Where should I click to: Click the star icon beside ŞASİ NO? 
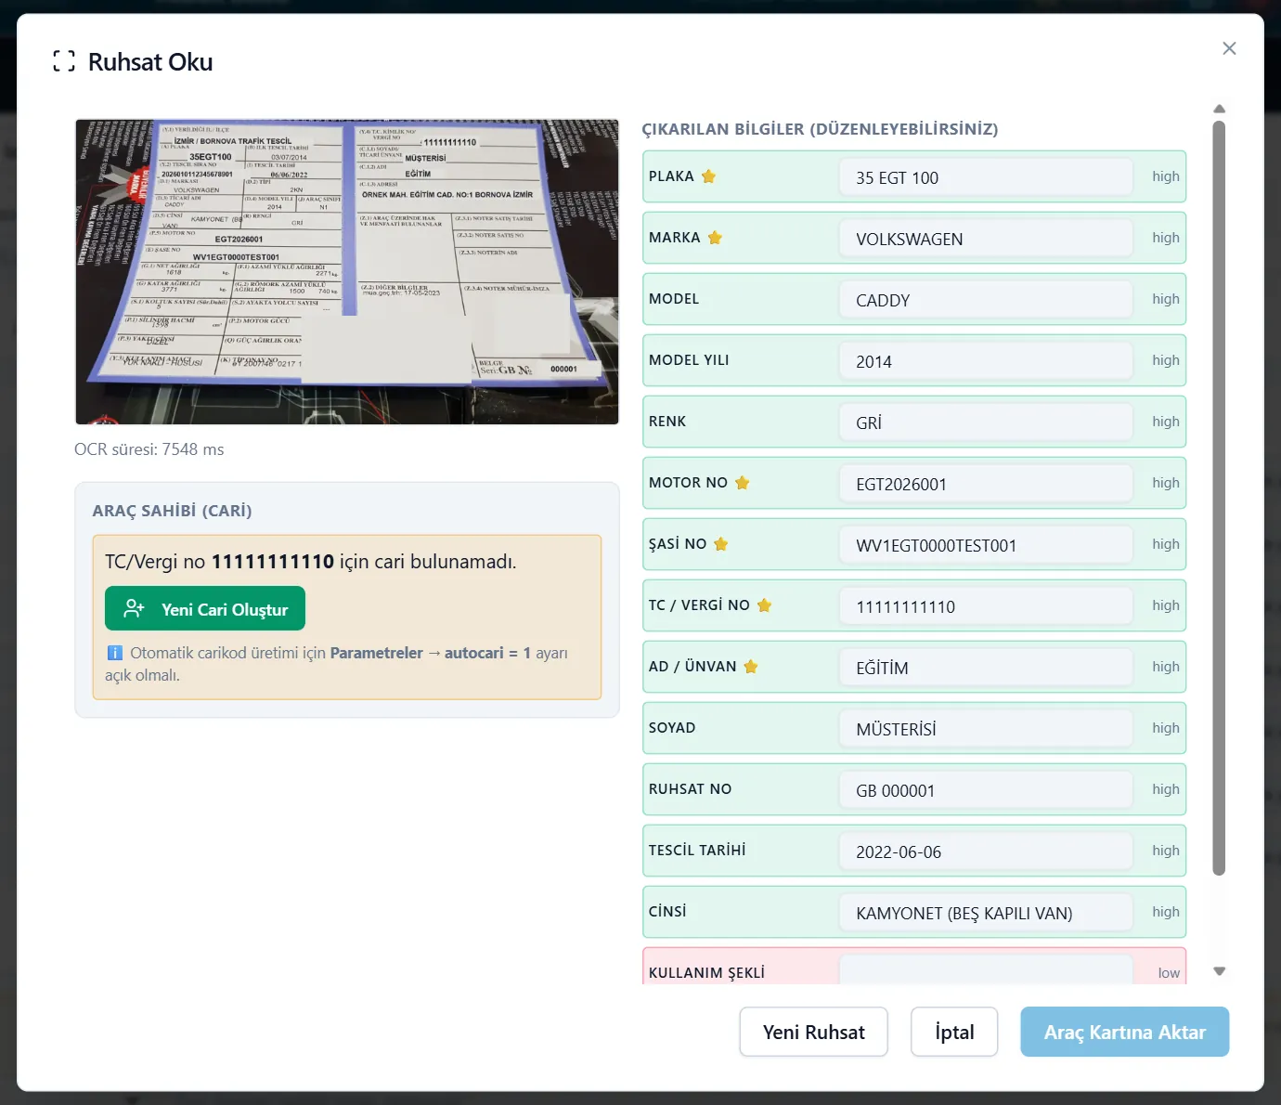[720, 544]
